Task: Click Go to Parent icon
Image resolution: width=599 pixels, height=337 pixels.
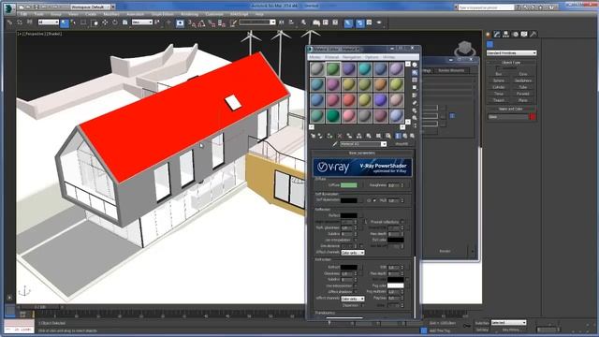Action: click(x=405, y=136)
